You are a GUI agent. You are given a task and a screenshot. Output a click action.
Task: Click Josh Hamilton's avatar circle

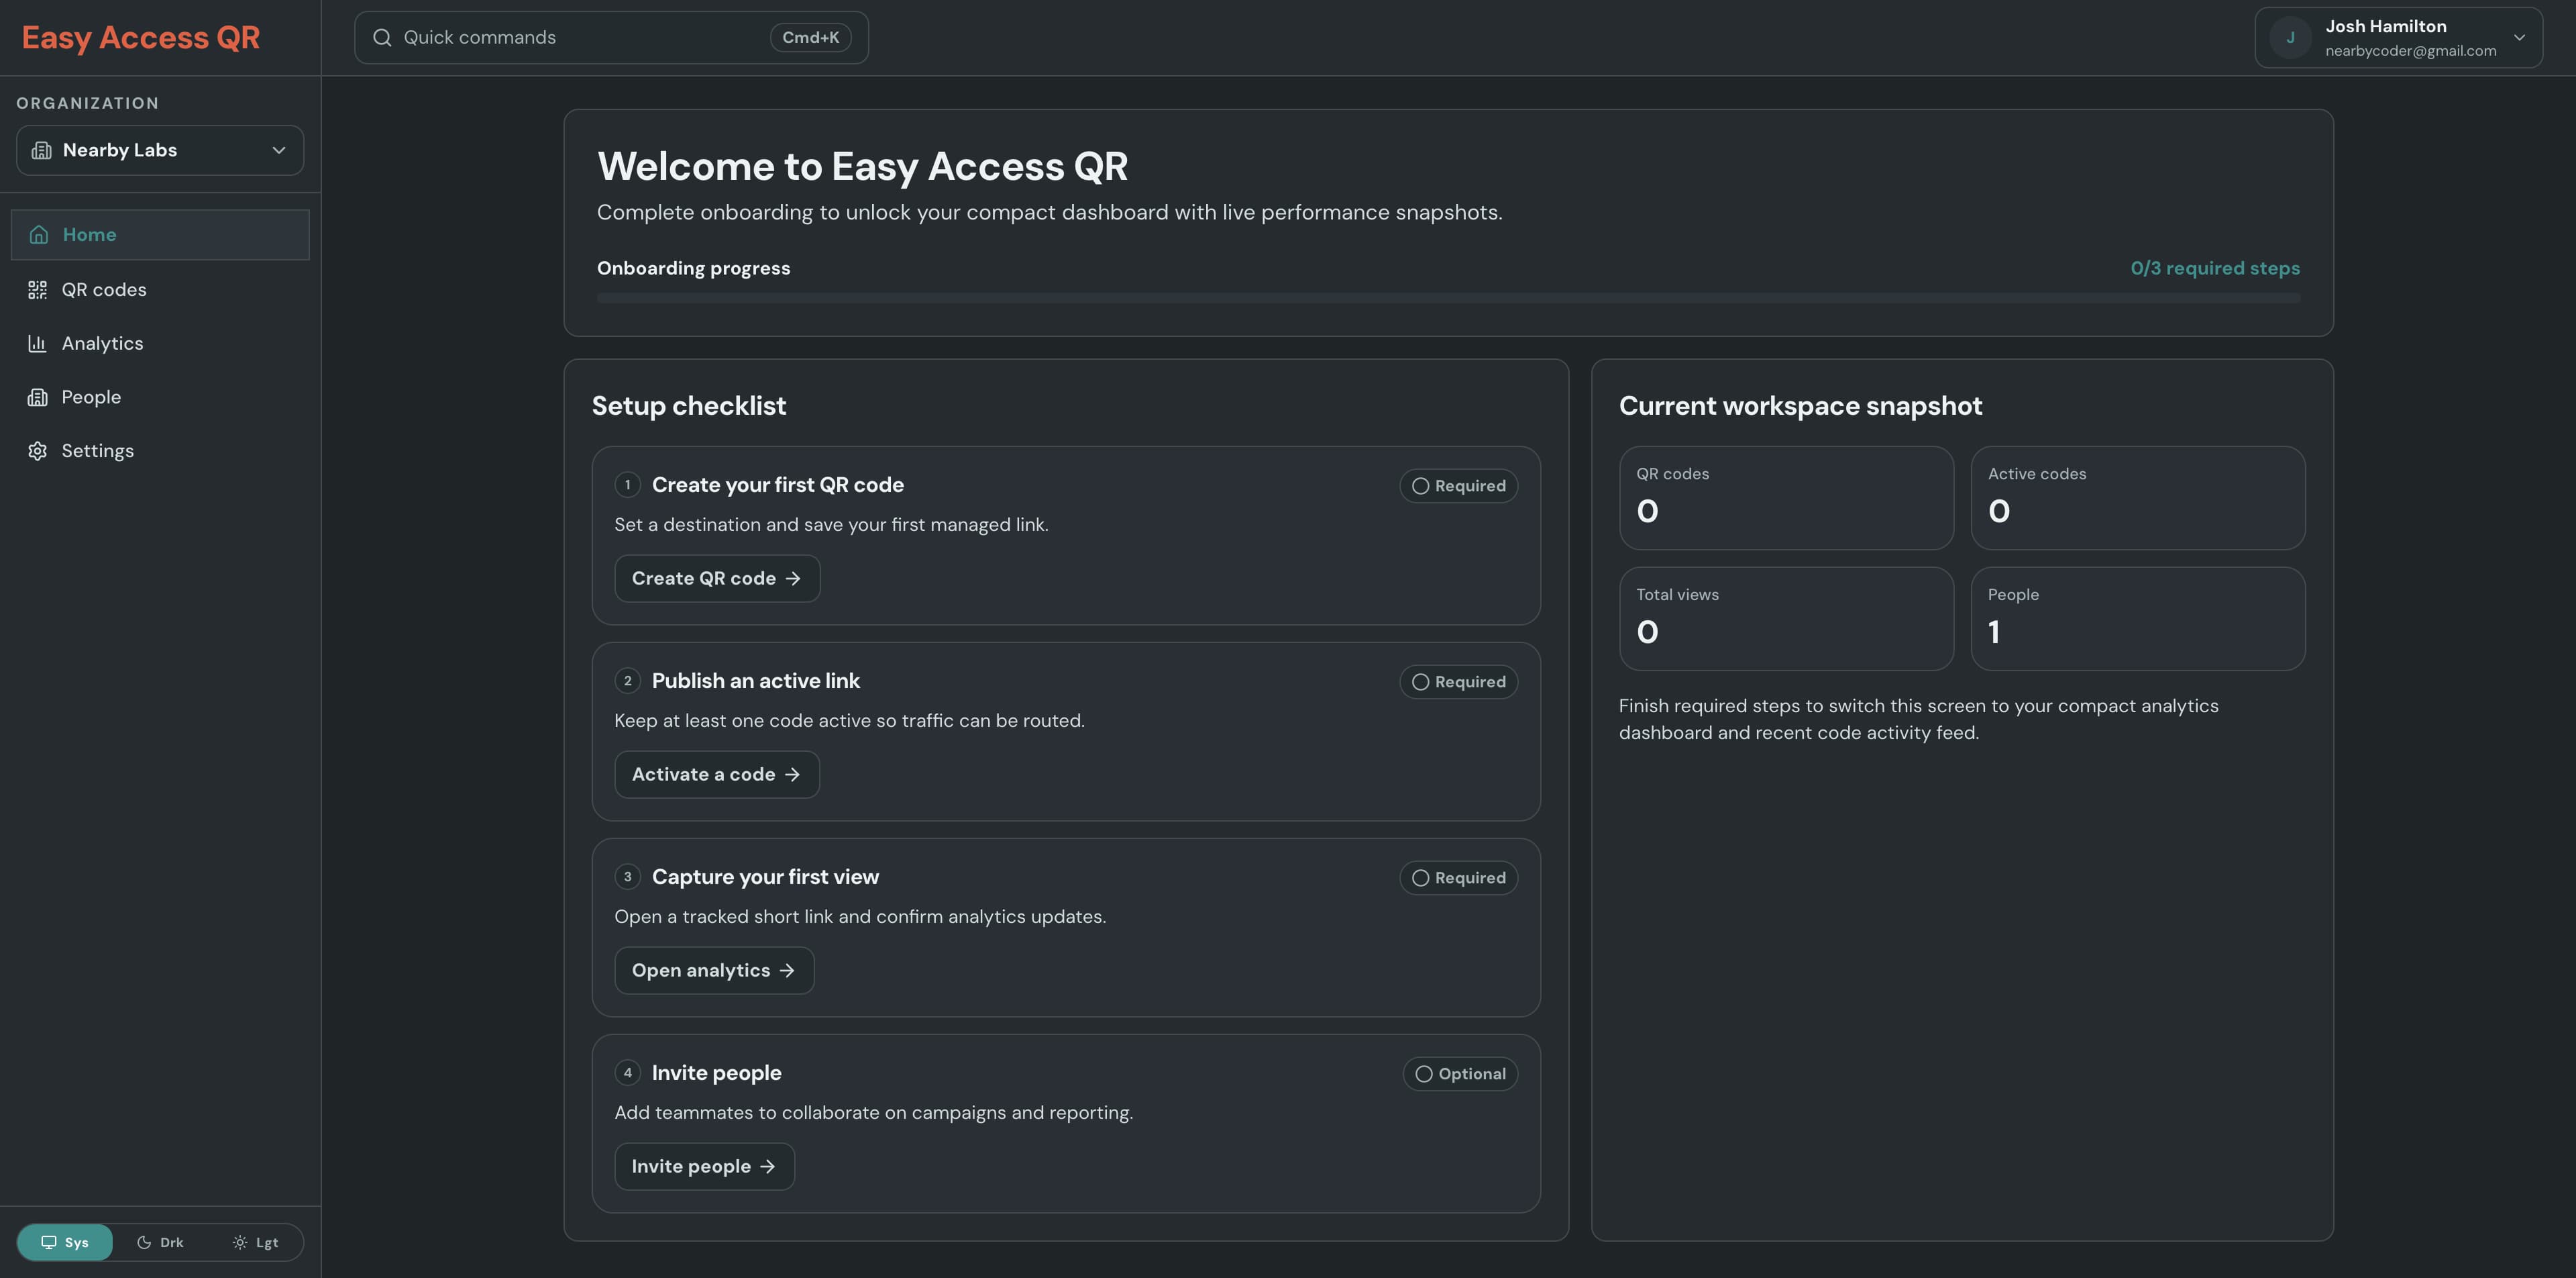click(2291, 37)
